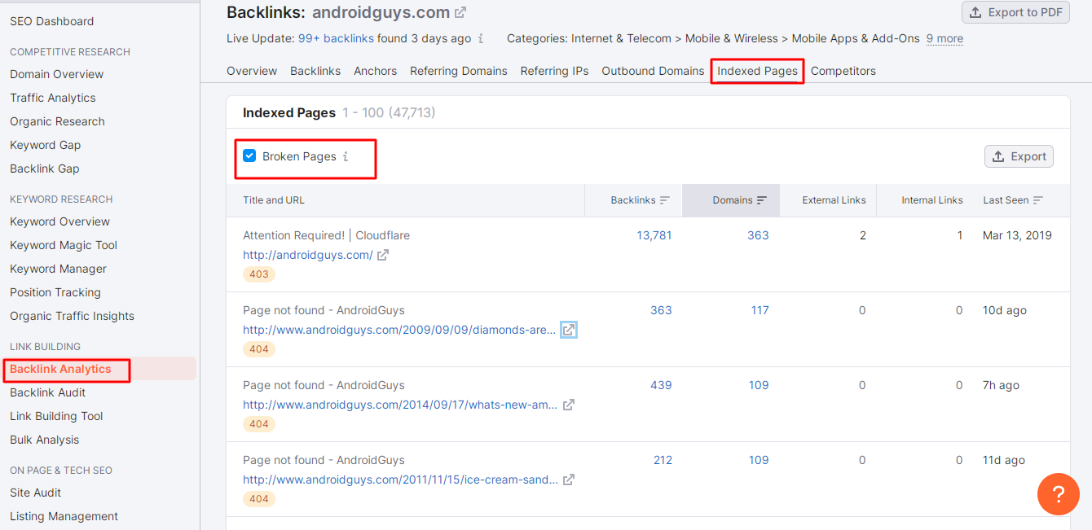Open the http://androidguys.com/ URL link
This screenshot has height=530, width=1092.
(307, 255)
